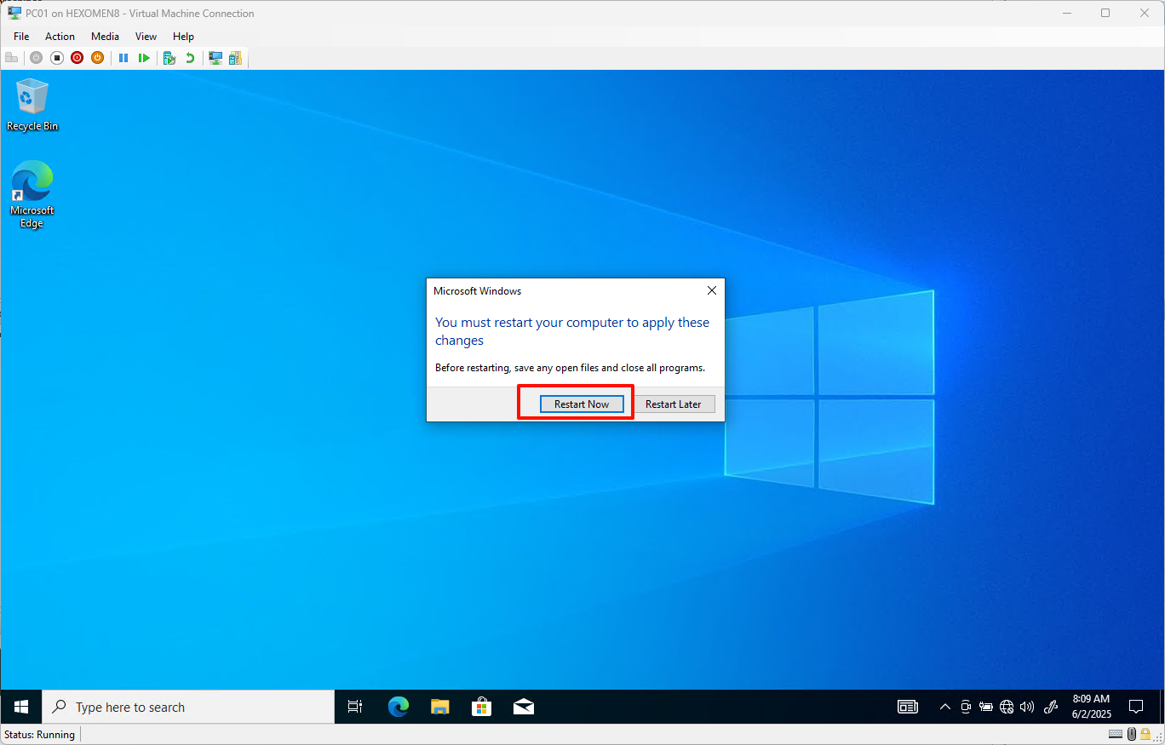
Task: Open the volume speaker tray icon
Action: pyautogui.click(x=1027, y=707)
